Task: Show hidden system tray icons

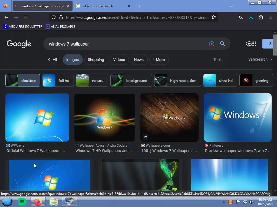Action: click(224, 202)
